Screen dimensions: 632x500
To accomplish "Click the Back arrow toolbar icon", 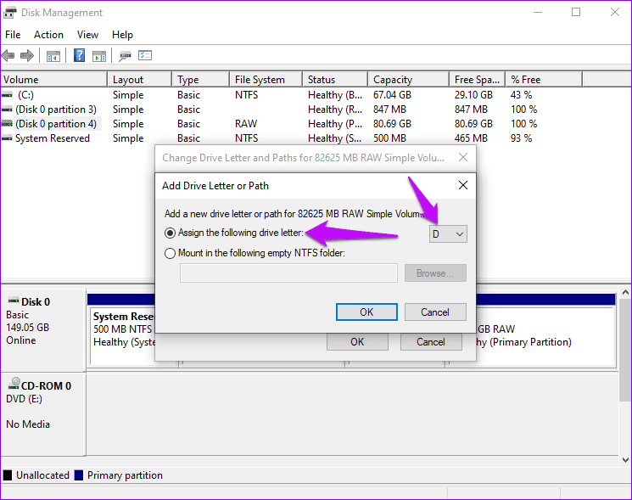I will click(x=8, y=56).
